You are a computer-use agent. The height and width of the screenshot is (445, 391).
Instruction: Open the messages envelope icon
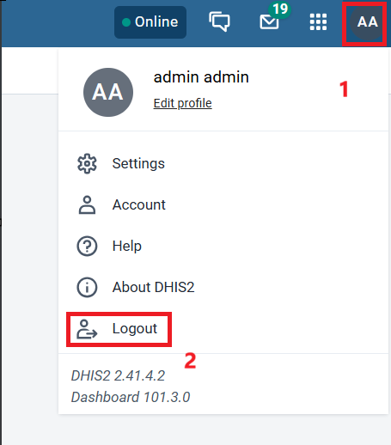point(269,22)
